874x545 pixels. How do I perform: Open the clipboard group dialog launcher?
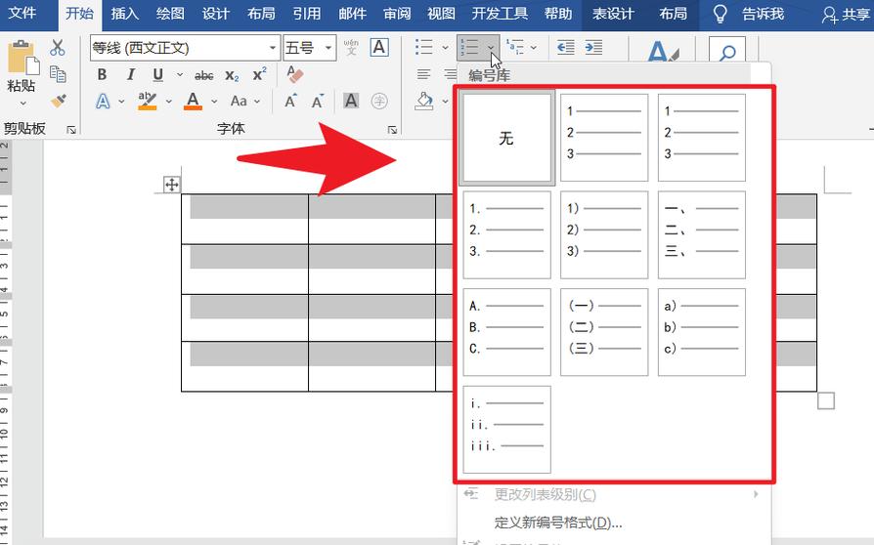click(71, 130)
